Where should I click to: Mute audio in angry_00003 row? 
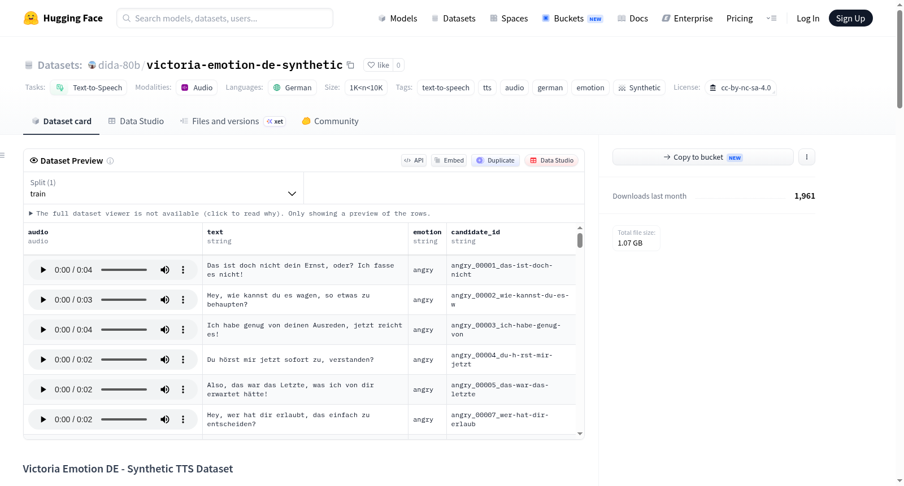point(165,330)
